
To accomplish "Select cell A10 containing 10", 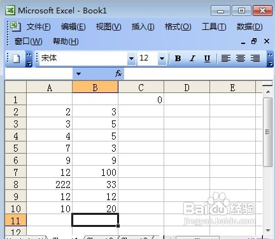I will click(x=50, y=208).
